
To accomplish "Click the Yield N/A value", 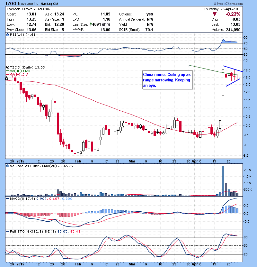I will pyautogui.click(x=150, y=24).
